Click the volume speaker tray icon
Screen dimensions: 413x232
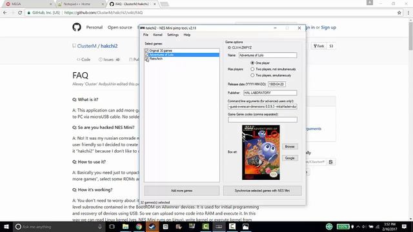[364, 226]
